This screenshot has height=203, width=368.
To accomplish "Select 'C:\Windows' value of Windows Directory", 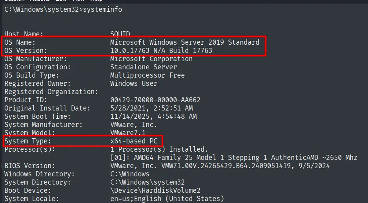I will coord(130,174).
